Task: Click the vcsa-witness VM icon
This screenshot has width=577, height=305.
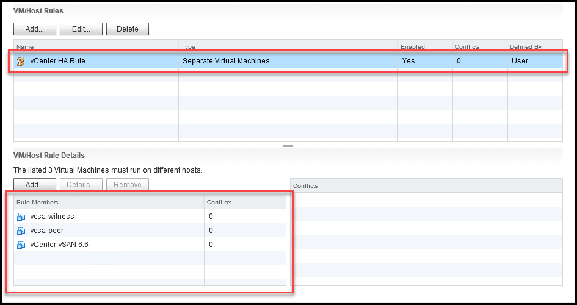Action: click(21, 217)
